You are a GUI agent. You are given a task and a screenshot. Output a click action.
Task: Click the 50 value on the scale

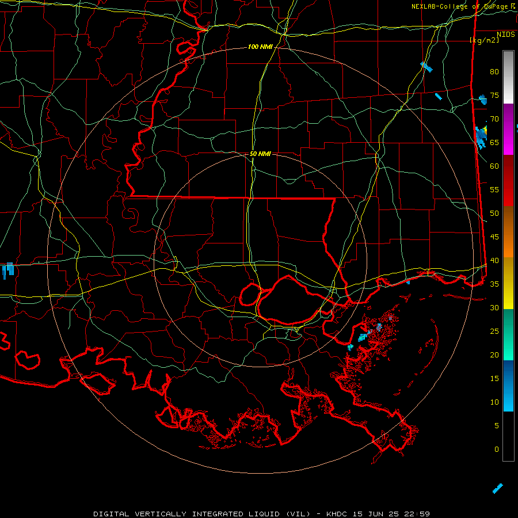coord(494,214)
